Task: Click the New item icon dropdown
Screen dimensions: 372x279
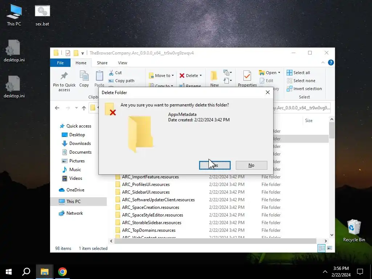Action: pos(227,72)
